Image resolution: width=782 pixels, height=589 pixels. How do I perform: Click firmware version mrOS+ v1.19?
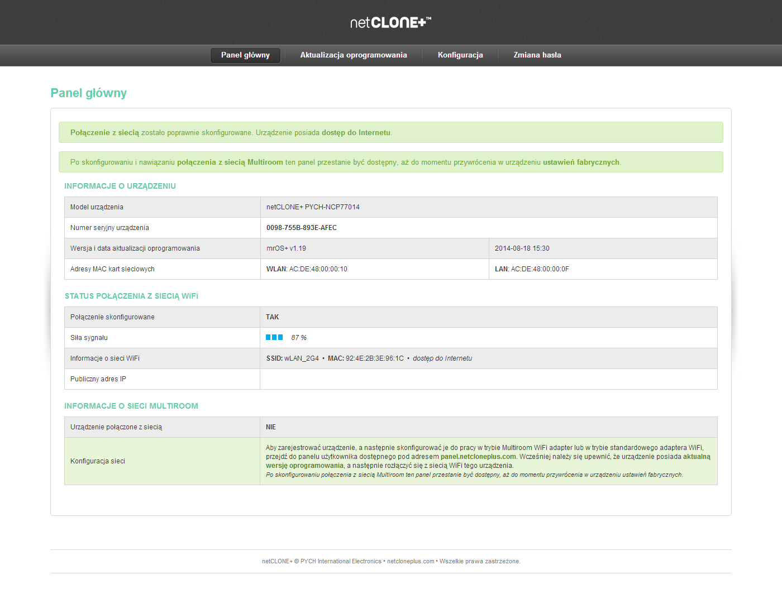[286, 248]
